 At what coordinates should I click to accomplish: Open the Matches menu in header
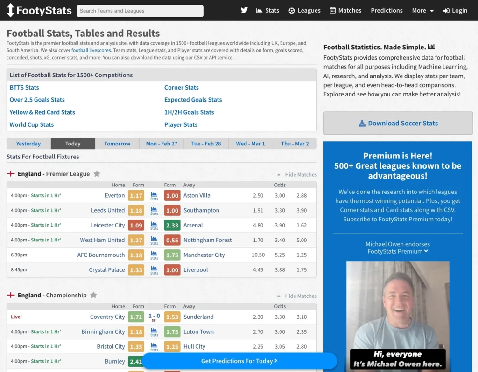[345, 10]
